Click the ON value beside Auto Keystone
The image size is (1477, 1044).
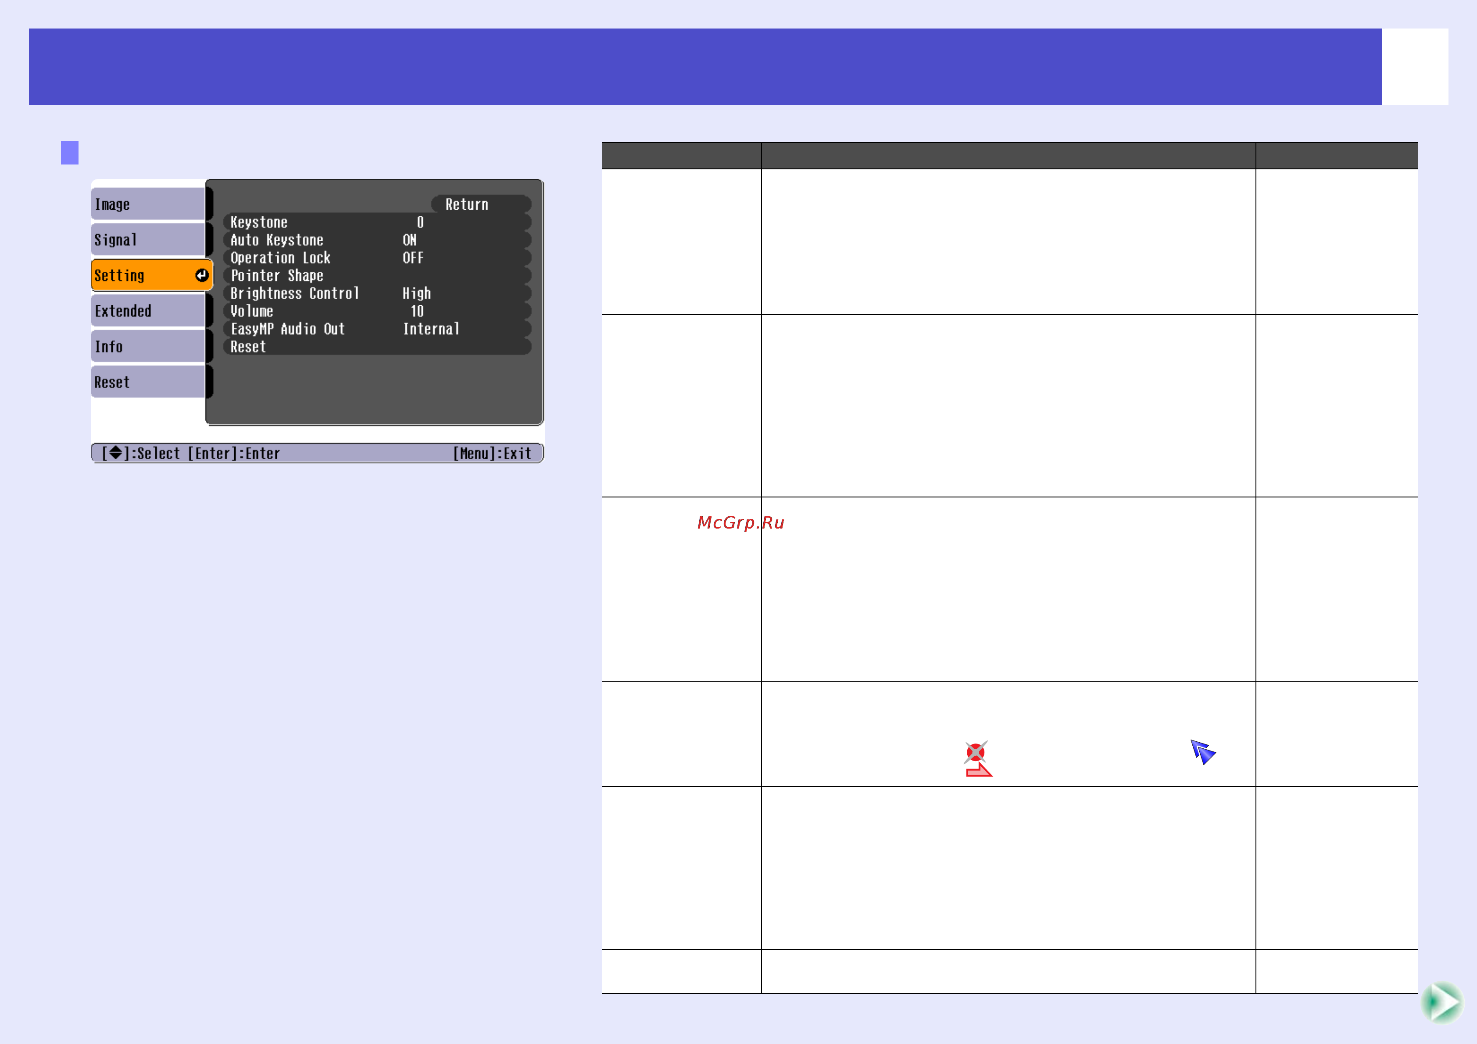[410, 240]
